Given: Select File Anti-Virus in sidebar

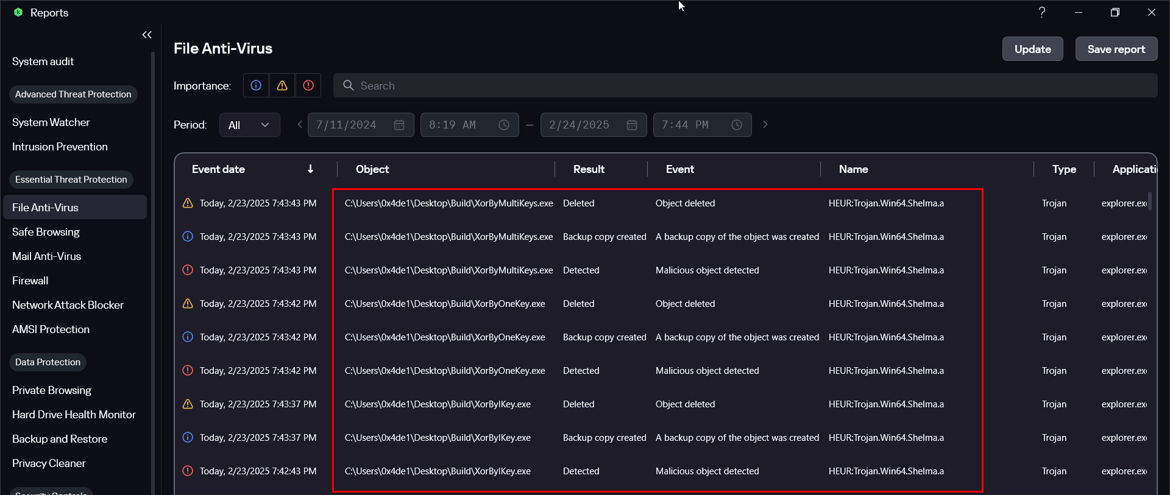Looking at the screenshot, I should [x=75, y=207].
